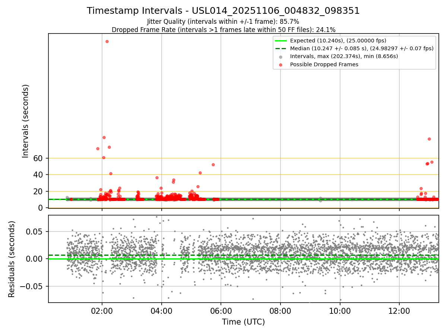The width and height of the screenshot is (447, 335).
Task: Click the 'Time (UTC)' x-axis label
Action: [243, 322]
